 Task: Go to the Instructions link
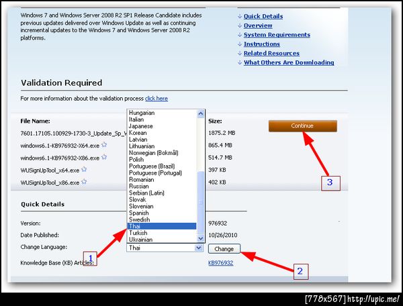pos(262,44)
